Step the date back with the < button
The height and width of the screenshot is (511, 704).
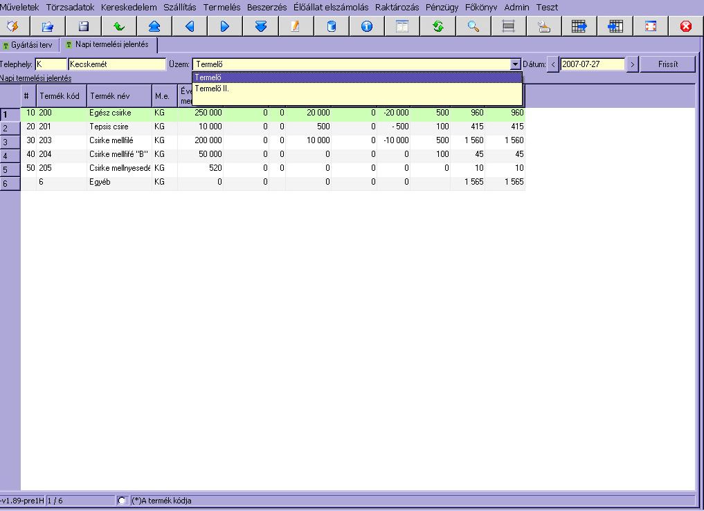point(553,64)
